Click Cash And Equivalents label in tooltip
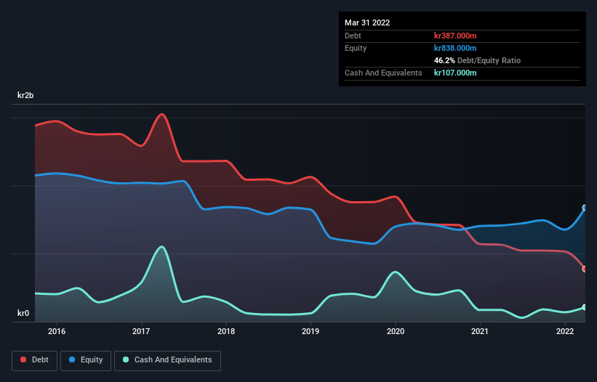The height and width of the screenshot is (382, 597). (x=383, y=73)
